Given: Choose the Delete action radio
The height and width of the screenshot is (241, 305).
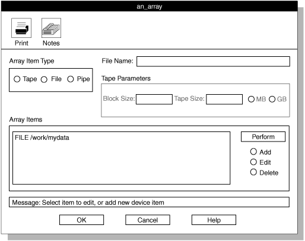Looking at the screenshot, I should point(253,172).
